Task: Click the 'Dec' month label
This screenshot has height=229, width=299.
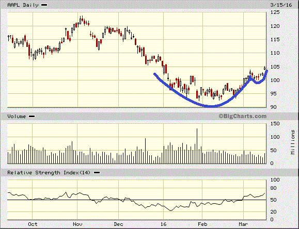Action: click(118, 224)
